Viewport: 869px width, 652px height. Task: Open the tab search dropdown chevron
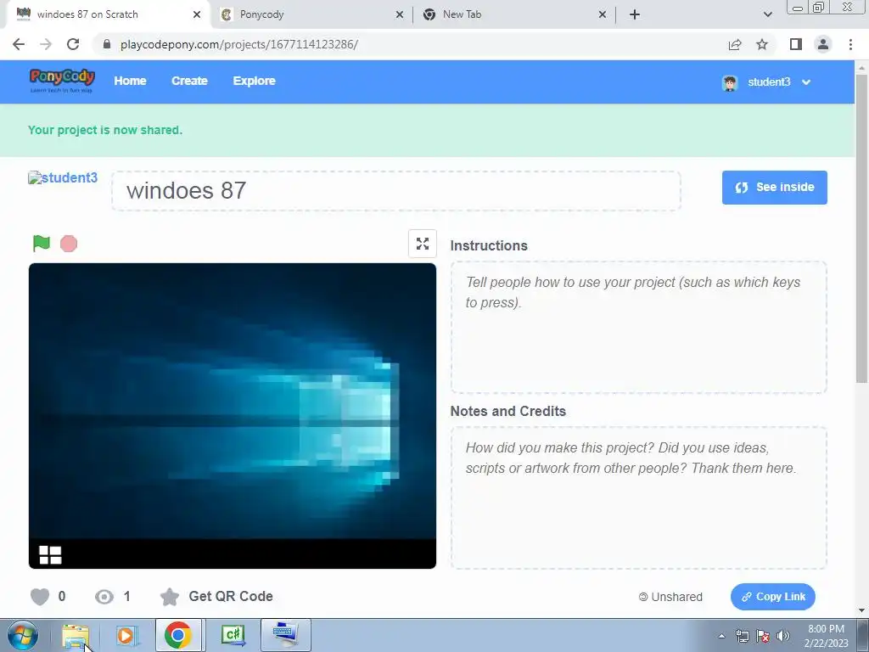pos(767,14)
